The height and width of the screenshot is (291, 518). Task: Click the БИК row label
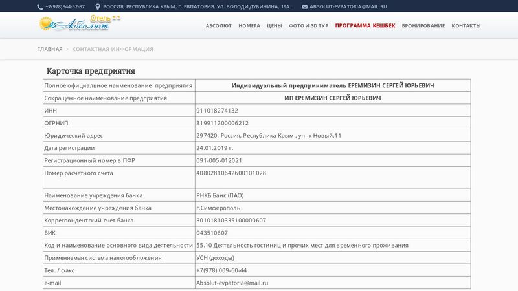[50, 233]
